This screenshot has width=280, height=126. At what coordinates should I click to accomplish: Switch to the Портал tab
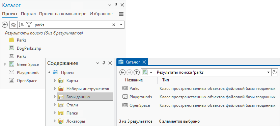(x=28, y=14)
